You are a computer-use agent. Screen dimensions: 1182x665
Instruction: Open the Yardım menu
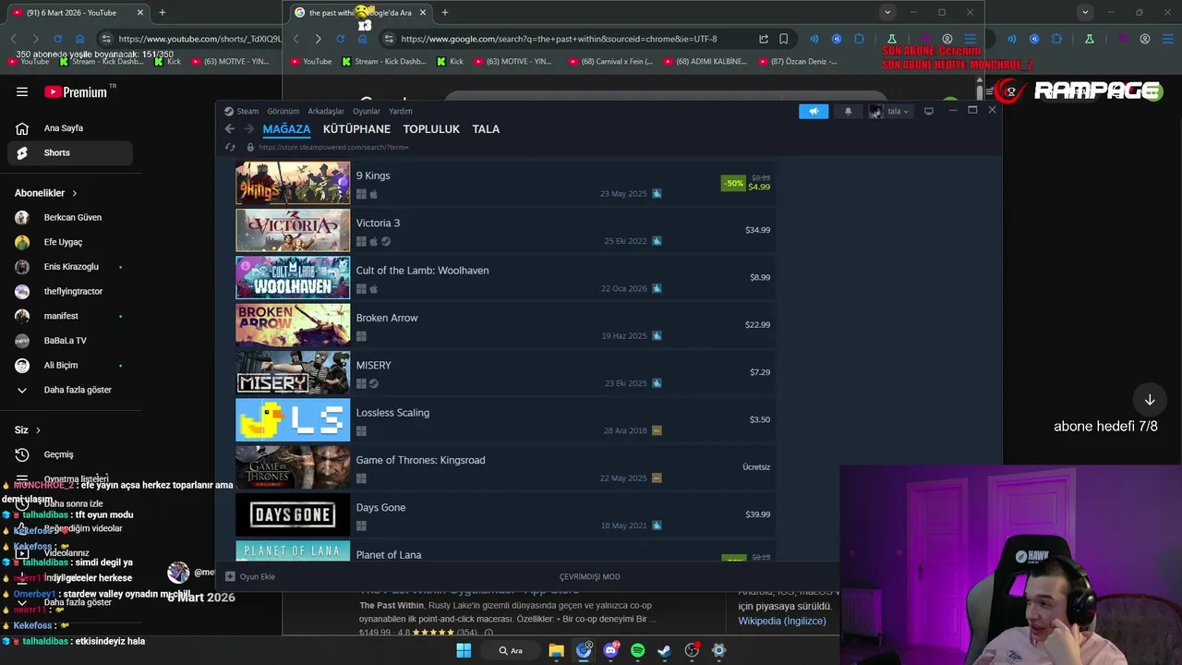point(401,111)
